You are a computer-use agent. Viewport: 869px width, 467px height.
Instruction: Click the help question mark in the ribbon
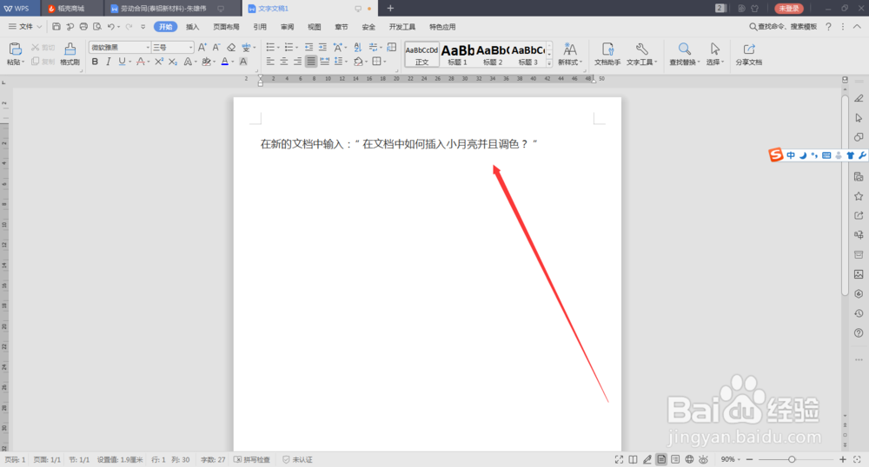[x=828, y=27]
